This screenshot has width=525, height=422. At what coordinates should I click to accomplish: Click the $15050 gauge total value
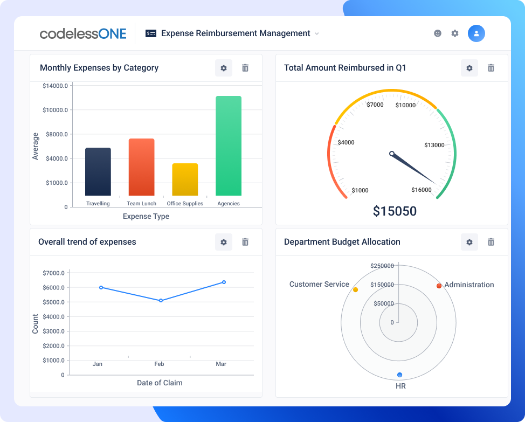[395, 211]
